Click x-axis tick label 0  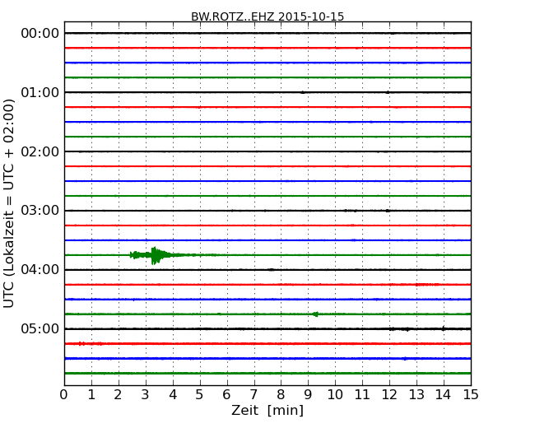click(64, 395)
